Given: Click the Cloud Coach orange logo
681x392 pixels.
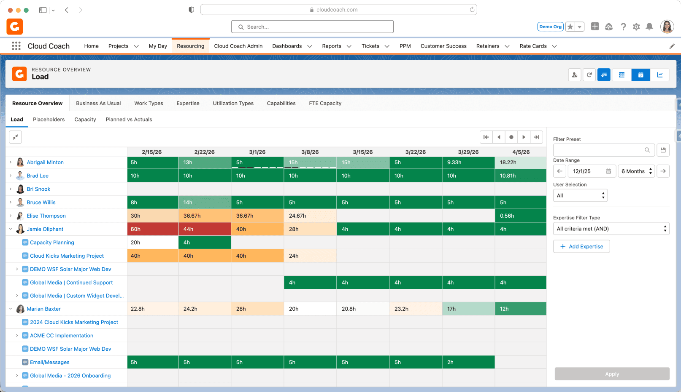Looking at the screenshot, I should click(15, 27).
